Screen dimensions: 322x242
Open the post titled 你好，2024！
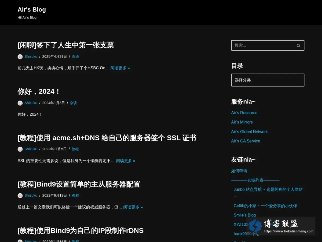39,91
